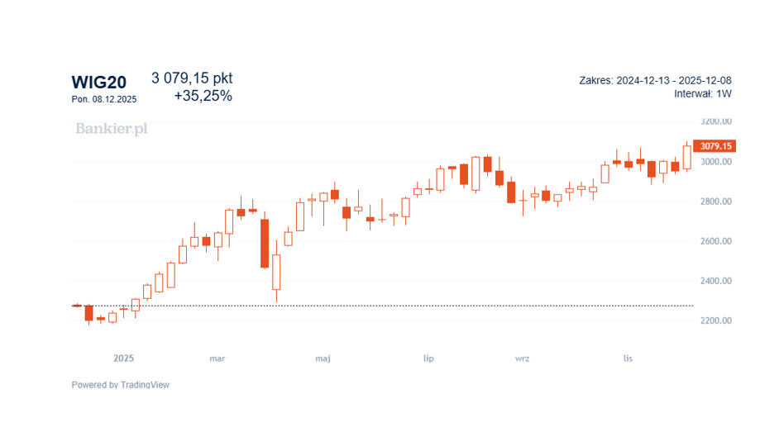784x427 pixels.
Task: Click the 2025 label on time axis
Action: [123, 358]
